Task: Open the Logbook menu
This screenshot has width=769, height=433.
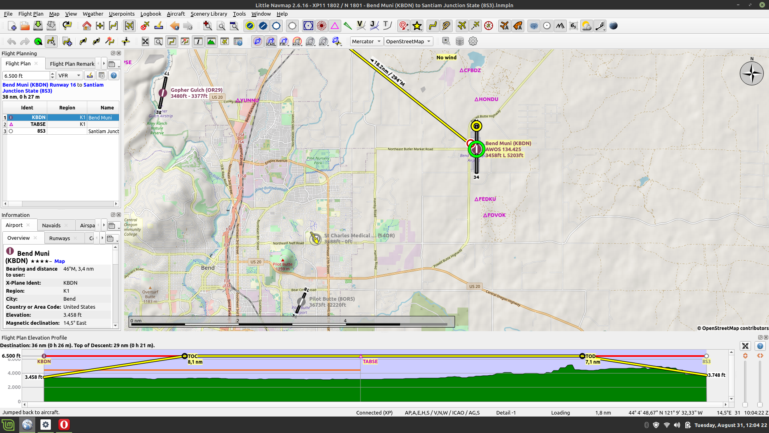Action: (x=151, y=14)
